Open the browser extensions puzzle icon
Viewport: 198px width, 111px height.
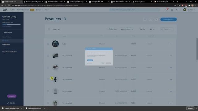pos(189,6)
